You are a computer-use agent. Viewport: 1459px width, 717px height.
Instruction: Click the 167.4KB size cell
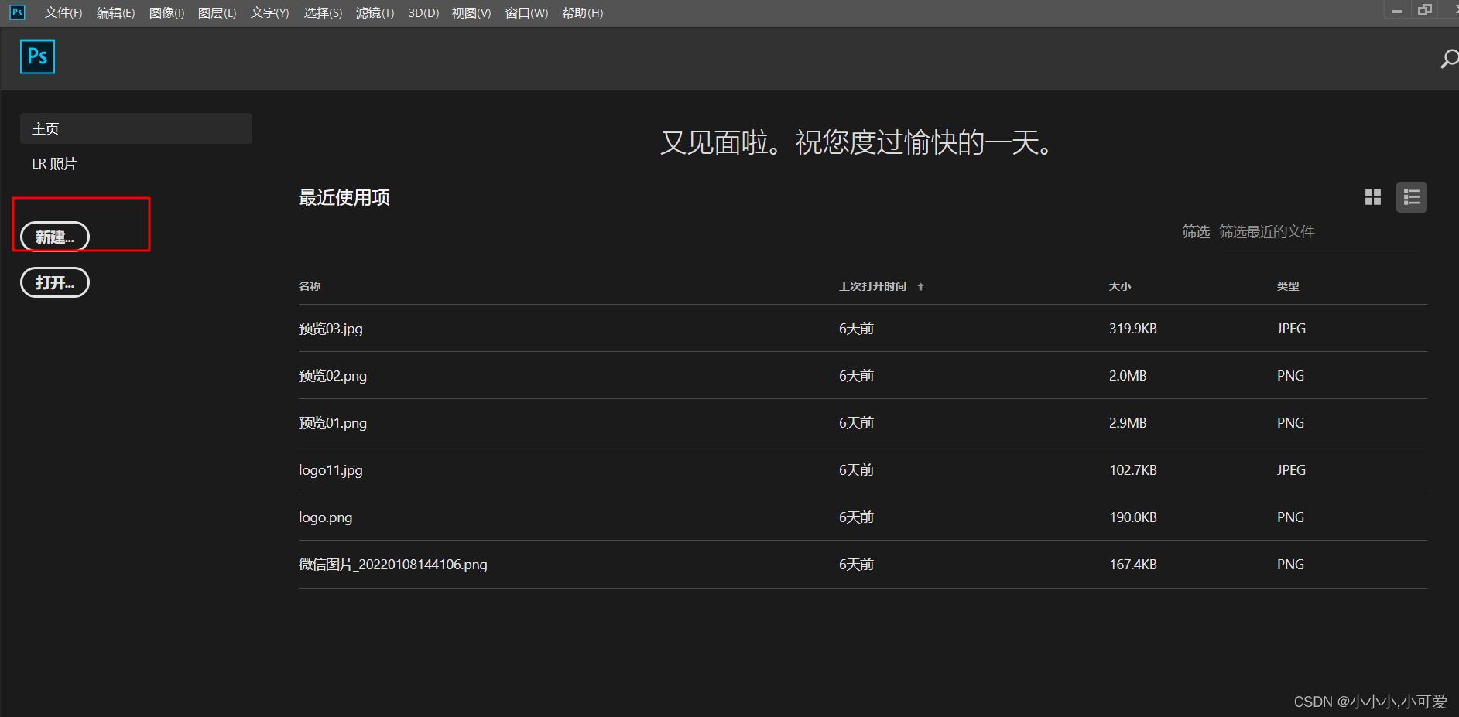pyautogui.click(x=1133, y=565)
